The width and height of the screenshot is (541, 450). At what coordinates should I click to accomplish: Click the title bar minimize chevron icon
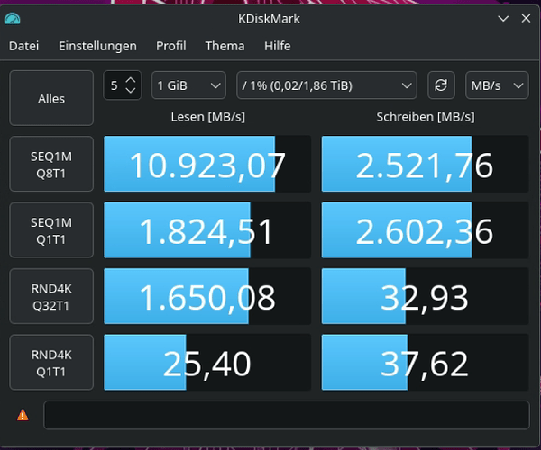click(x=503, y=19)
